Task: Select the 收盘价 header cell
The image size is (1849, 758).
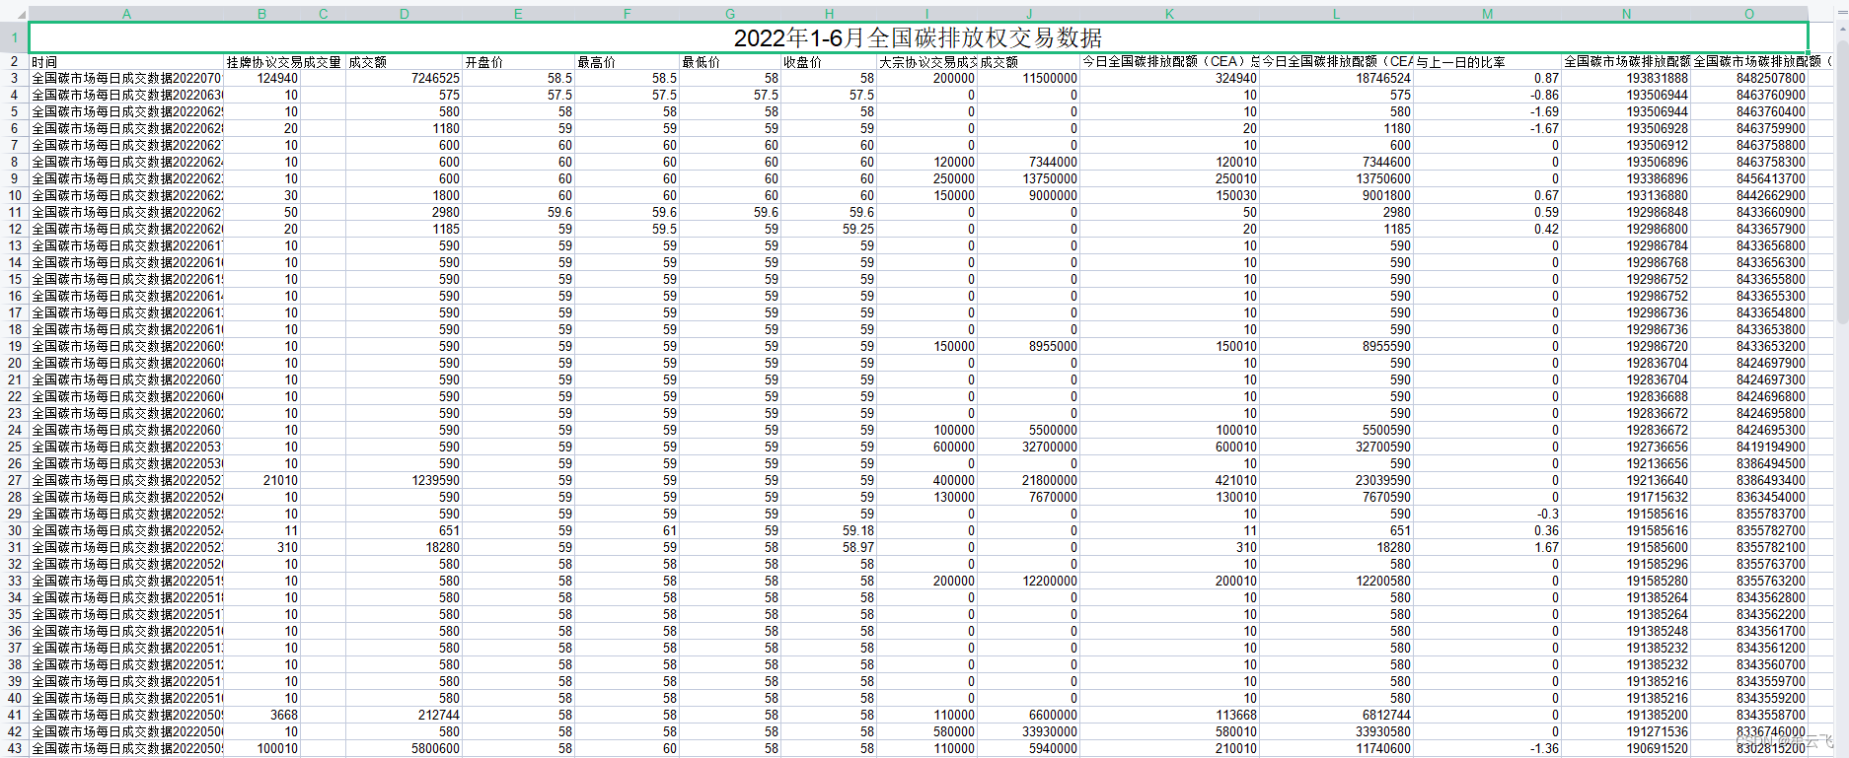Action: point(829,61)
